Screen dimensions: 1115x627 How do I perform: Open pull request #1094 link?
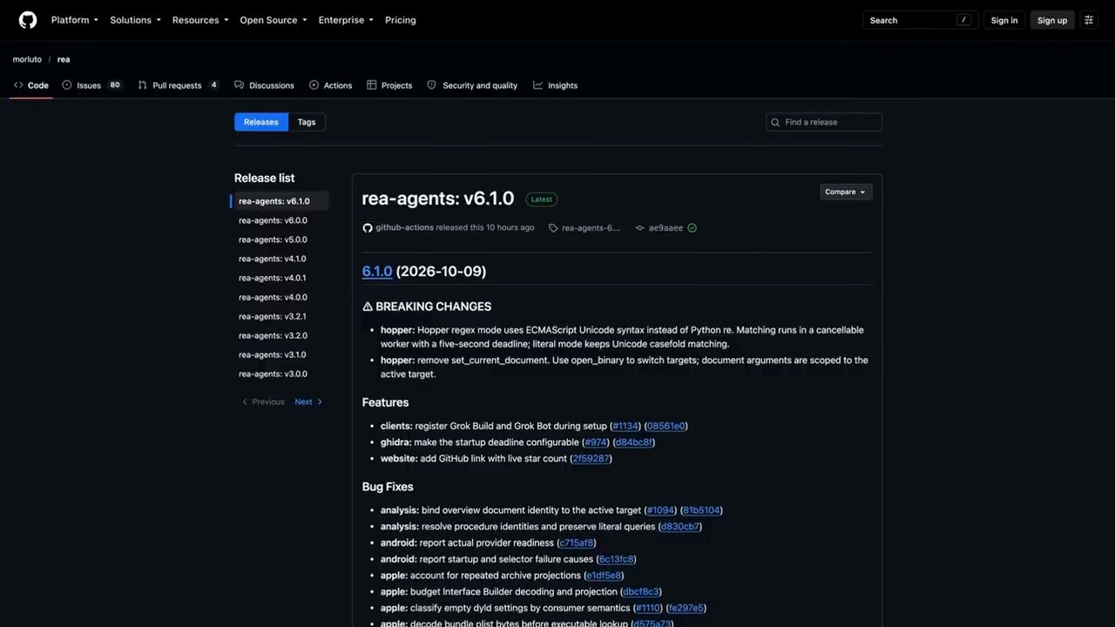(x=660, y=510)
